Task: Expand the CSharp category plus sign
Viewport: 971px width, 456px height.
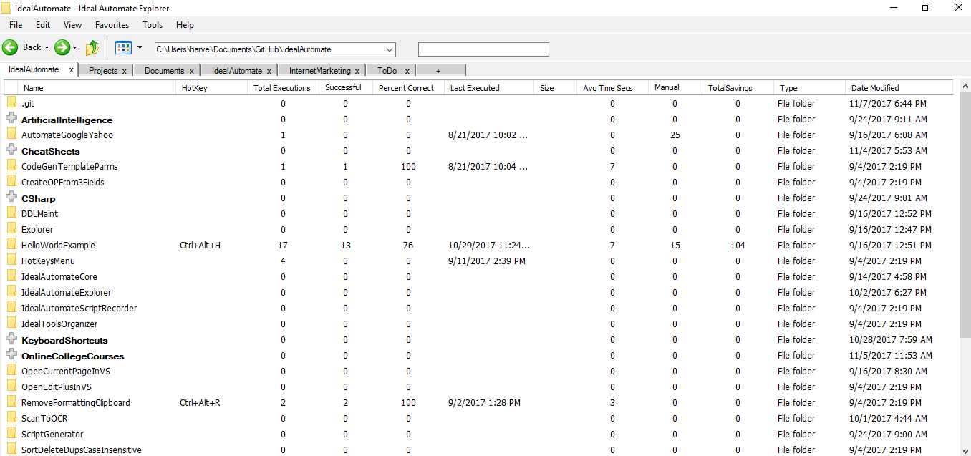Action: coord(11,198)
